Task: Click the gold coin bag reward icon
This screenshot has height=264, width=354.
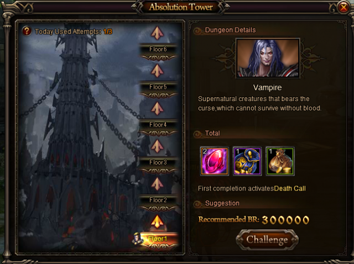Action: (x=280, y=161)
